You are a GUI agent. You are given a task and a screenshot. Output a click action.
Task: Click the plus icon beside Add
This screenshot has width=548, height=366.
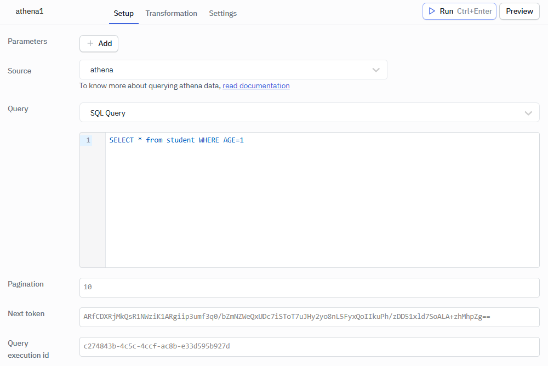[x=90, y=43]
